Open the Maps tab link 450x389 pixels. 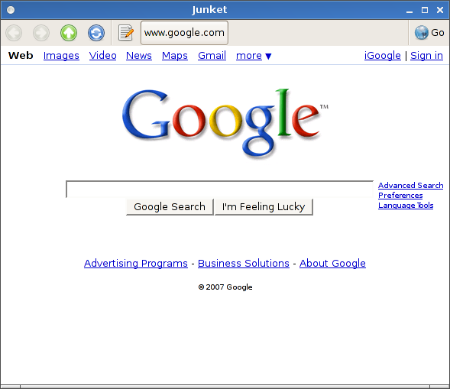point(175,56)
